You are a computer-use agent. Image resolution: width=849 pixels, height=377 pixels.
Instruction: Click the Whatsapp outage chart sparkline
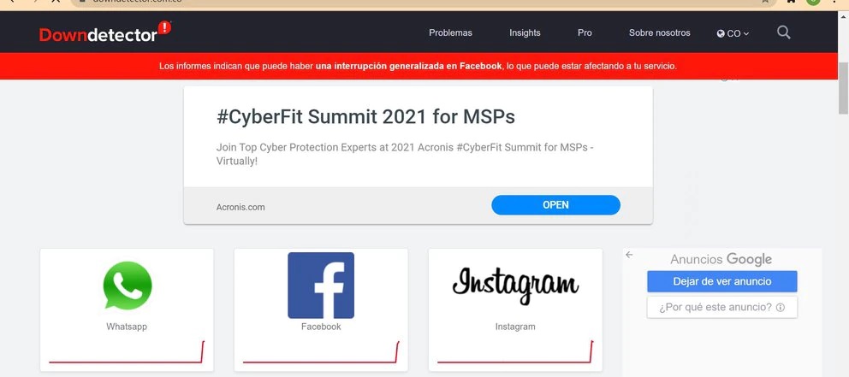(x=127, y=351)
